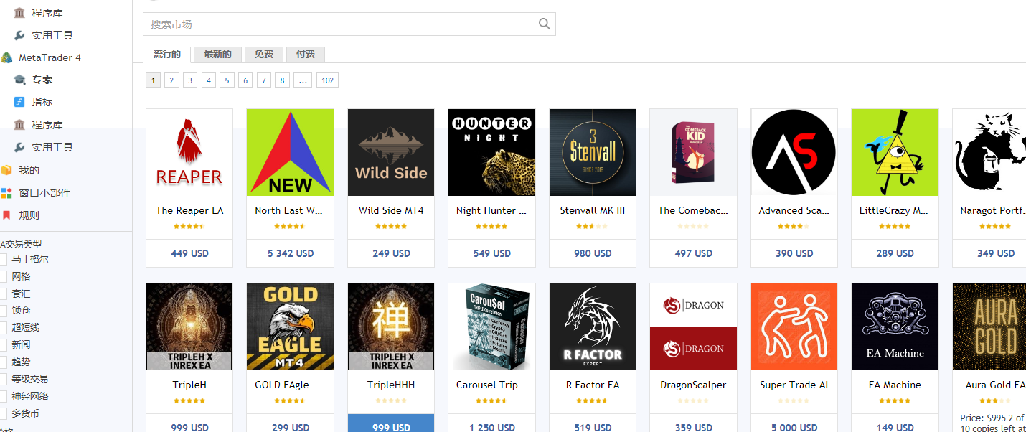Jump to last page 102
The height and width of the screenshot is (432, 1026).
pos(328,80)
